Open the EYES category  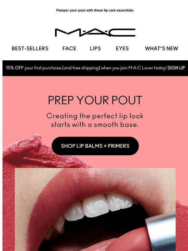click(122, 48)
